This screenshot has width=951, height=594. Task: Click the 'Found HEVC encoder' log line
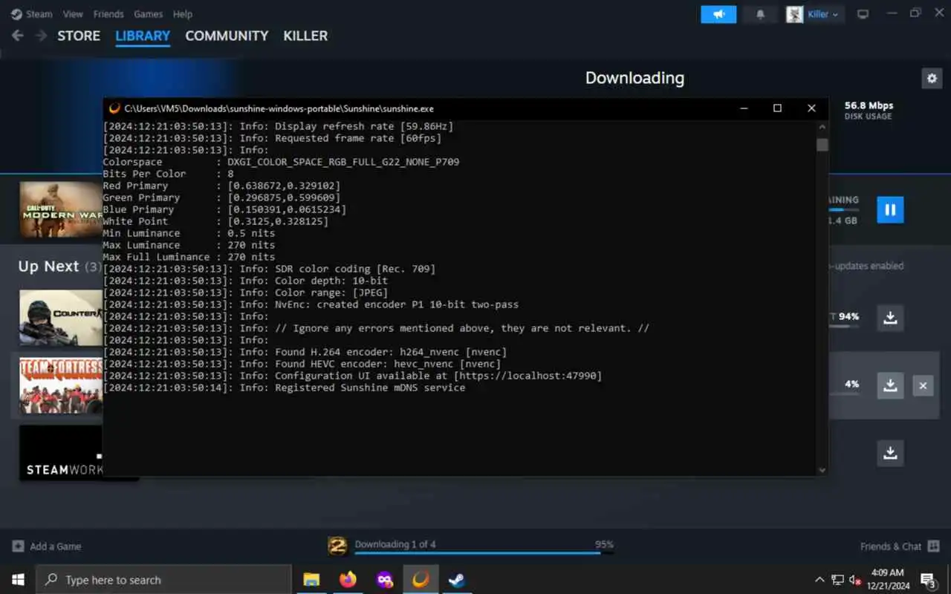click(302, 364)
